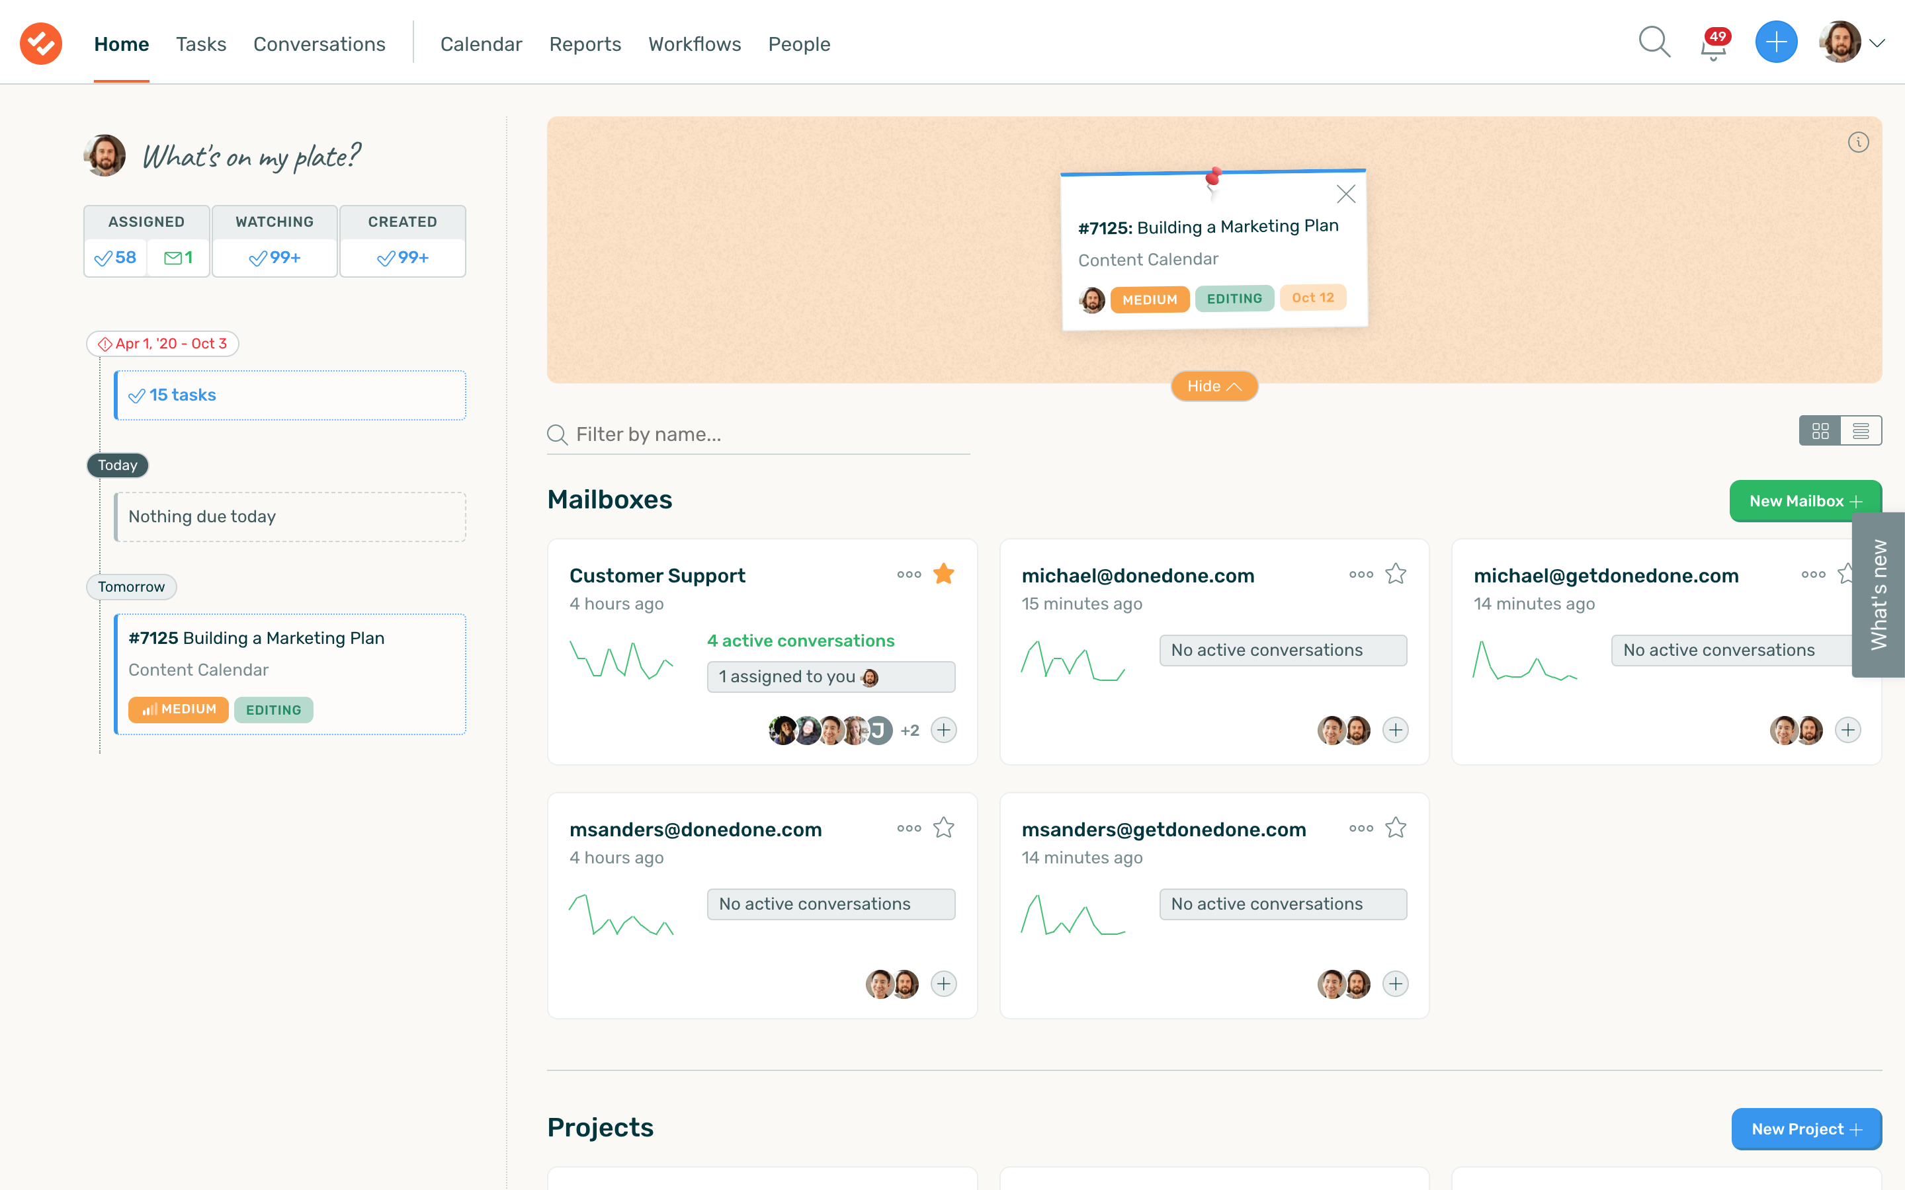Open michael@donedone.com options ellipsis menu
The image size is (1905, 1190).
tap(1361, 575)
